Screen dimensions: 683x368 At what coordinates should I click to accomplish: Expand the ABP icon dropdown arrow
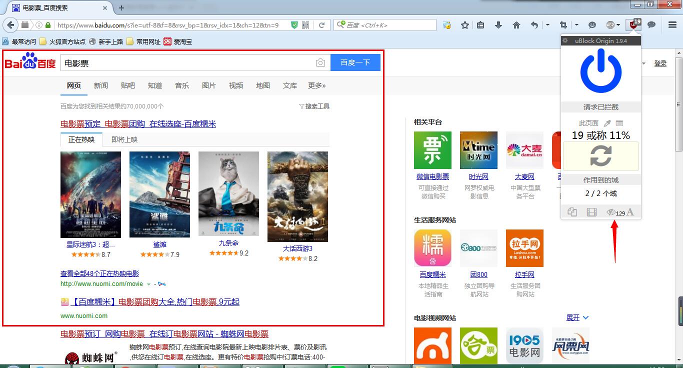(618, 25)
